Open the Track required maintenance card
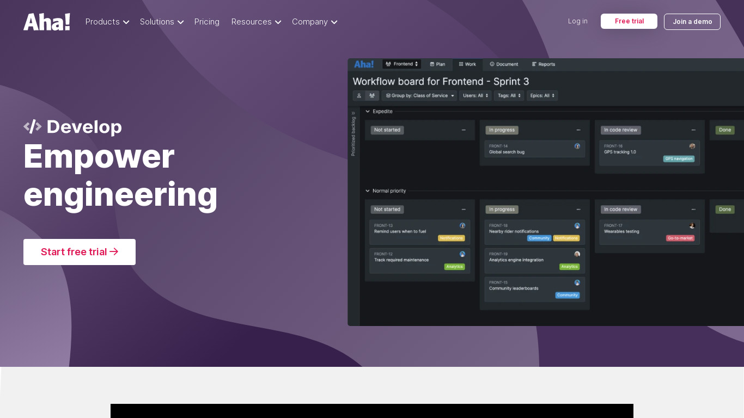 click(420, 261)
